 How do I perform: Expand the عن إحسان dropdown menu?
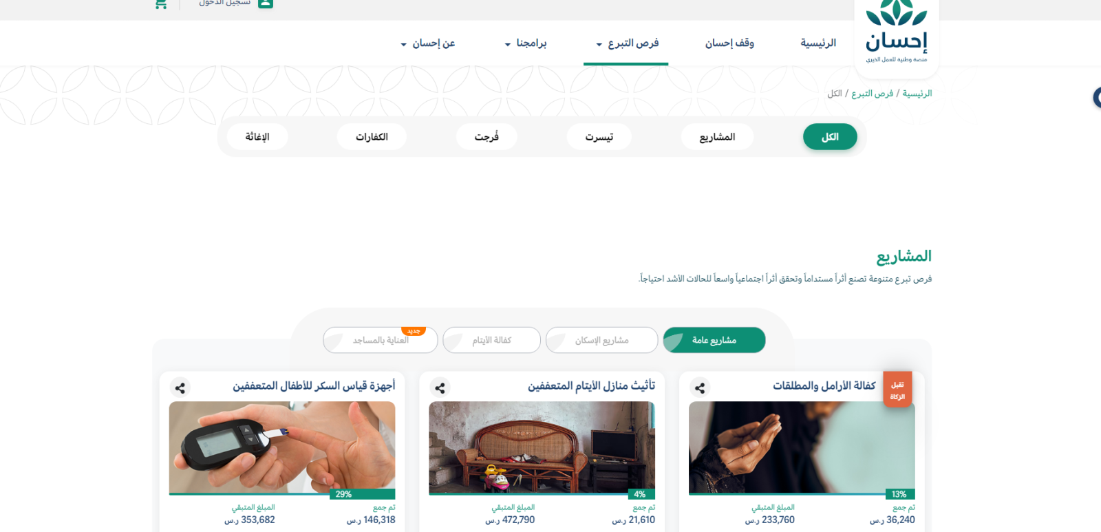tap(427, 43)
